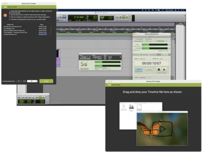This screenshot has height=152, width=202.
Task: Remove Introduction Conference.mov using its row icon
Action: point(51,26)
